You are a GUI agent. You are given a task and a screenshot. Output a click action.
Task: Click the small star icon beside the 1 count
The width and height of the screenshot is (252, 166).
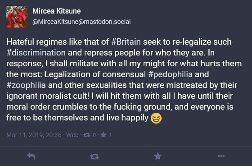103,135
